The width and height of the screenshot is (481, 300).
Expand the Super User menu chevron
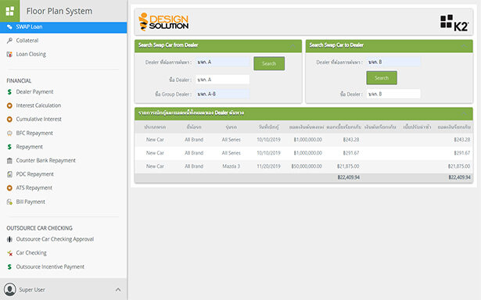(118, 290)
